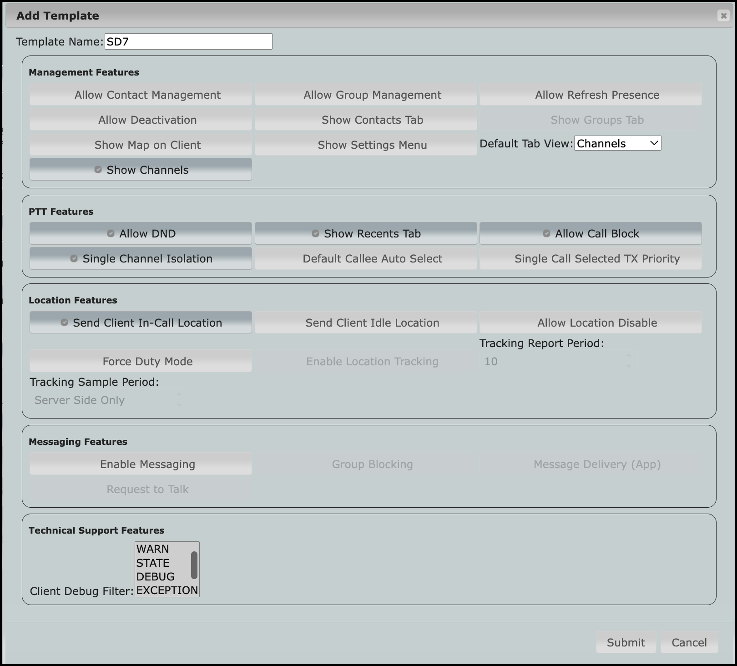Enable Single Call Selected TX Priority
Viewport: 737px width, 666px height.
tap(591, 258)
